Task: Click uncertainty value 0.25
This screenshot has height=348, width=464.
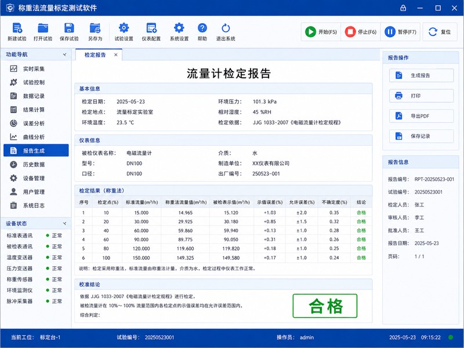Action: (334, 249)
